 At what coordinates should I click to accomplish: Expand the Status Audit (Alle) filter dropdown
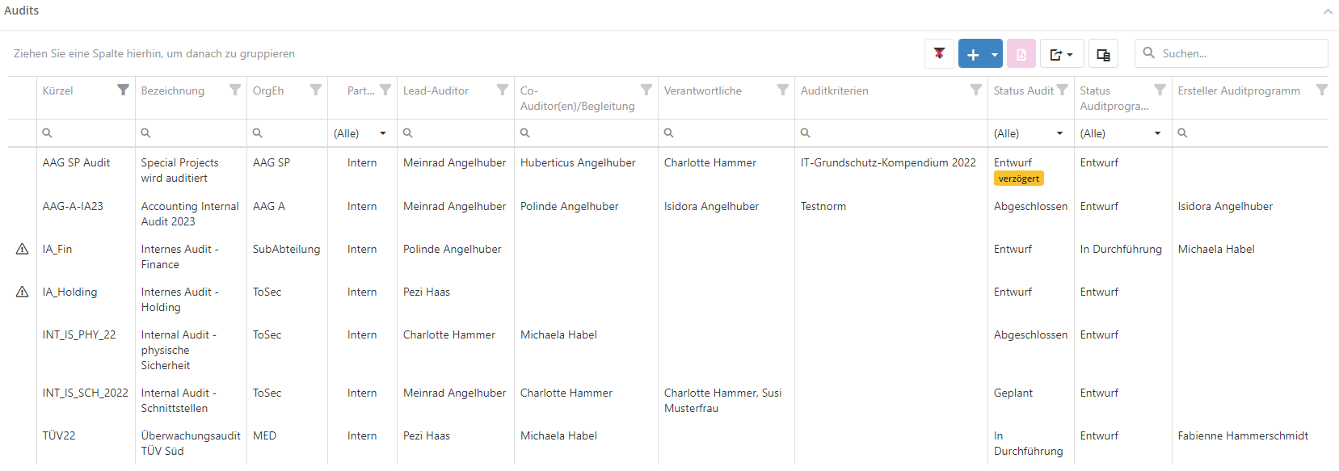coord(1059,133)
